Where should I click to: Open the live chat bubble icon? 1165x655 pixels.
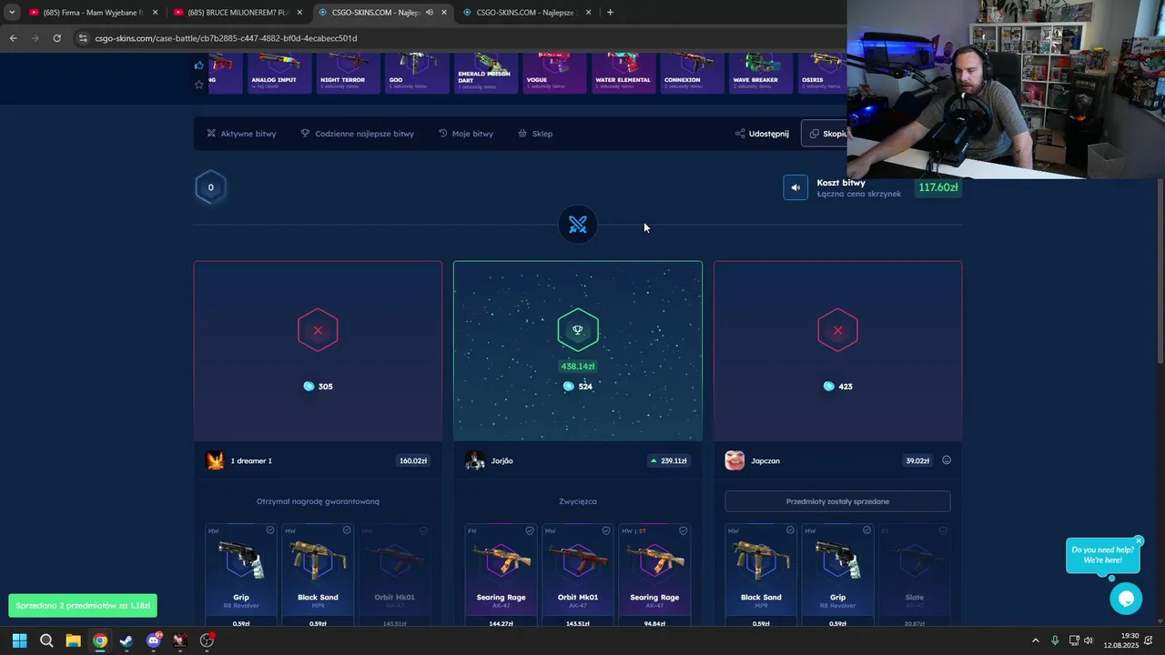point(1126,598)
